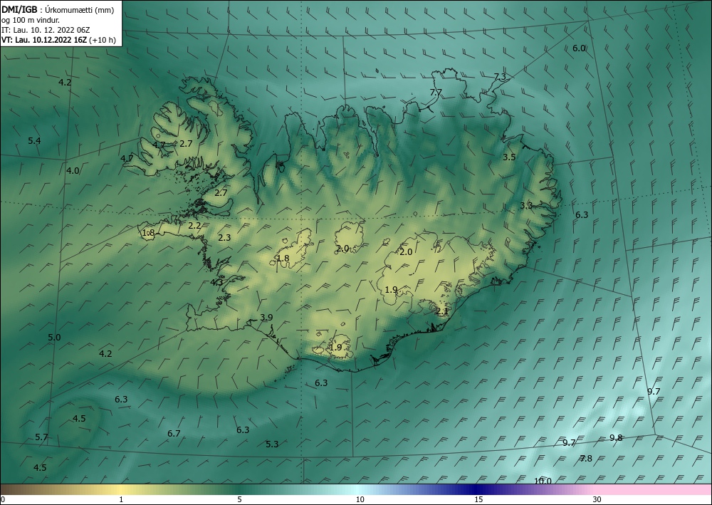The height and width of the screenshot is (505, 712).
Task: Click the 9.8 value on the map
Action: pos(616,438)
